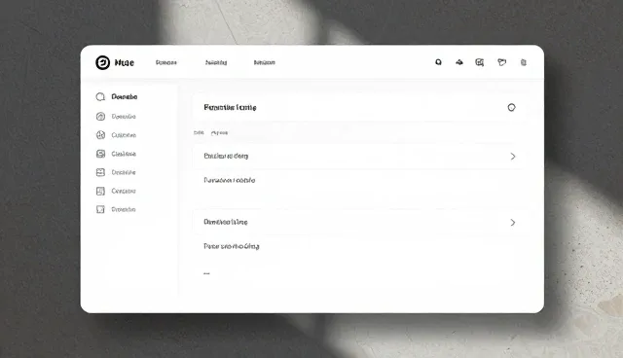Click the circle icon in the main panel title card
This screenshot has width=623, height=358.
(x=511, y=107)
